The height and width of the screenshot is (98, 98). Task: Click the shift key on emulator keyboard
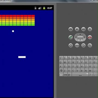click(x=61, y=70)
